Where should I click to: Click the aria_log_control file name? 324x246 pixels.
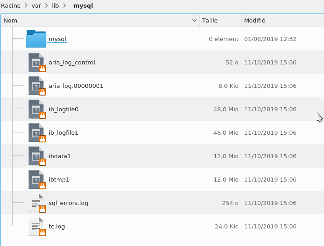click(72, 62)
